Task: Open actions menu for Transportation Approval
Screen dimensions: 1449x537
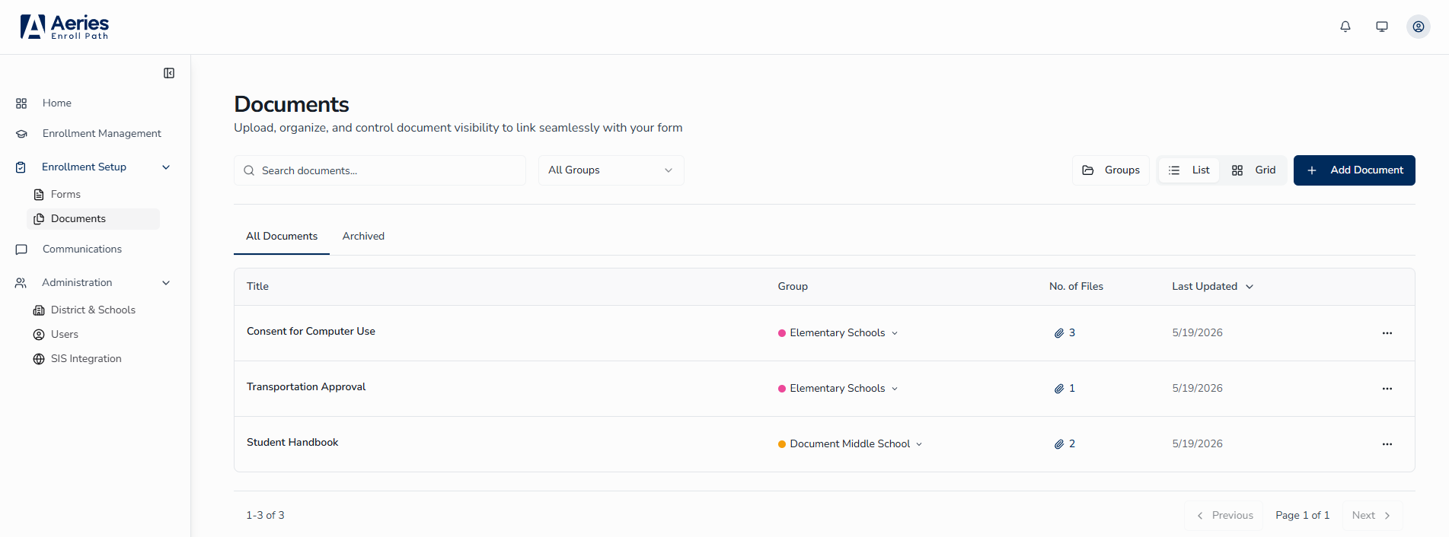Action: point(1387,389)
